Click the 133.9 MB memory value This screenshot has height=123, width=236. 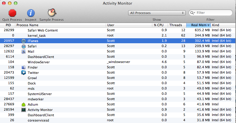pos(202,51)
